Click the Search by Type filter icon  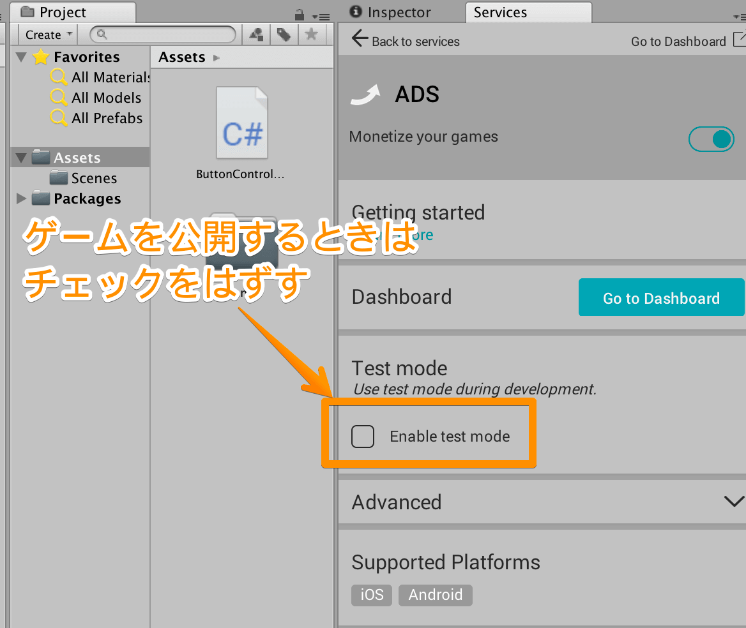point(257,34)
